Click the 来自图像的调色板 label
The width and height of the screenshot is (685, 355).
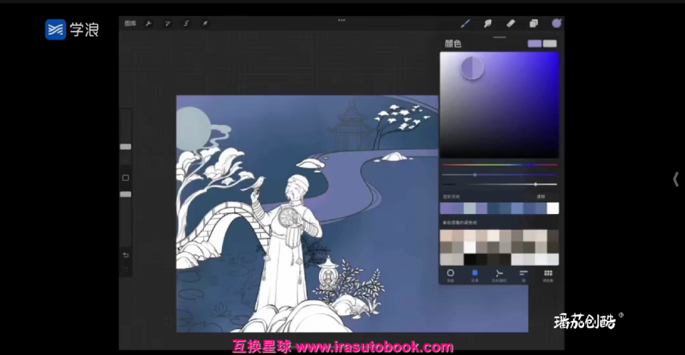[460, 223]
